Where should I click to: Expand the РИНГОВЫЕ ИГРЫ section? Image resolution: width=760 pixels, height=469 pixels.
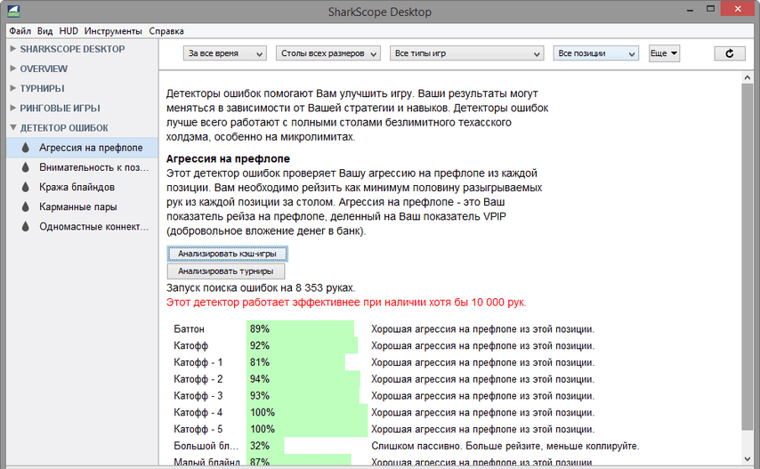point(13,108)
